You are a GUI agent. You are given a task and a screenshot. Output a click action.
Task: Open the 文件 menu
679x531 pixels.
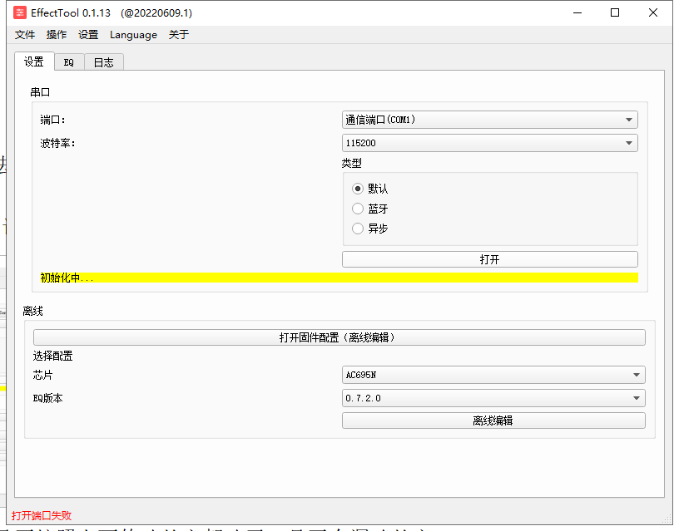25,35
